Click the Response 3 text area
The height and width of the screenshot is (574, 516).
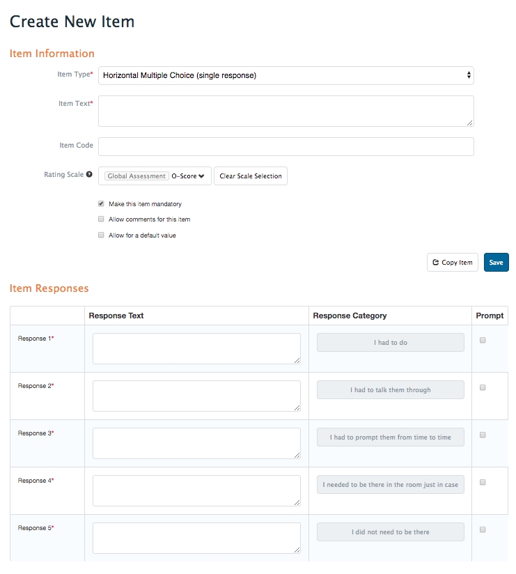(x=196, y=443)
